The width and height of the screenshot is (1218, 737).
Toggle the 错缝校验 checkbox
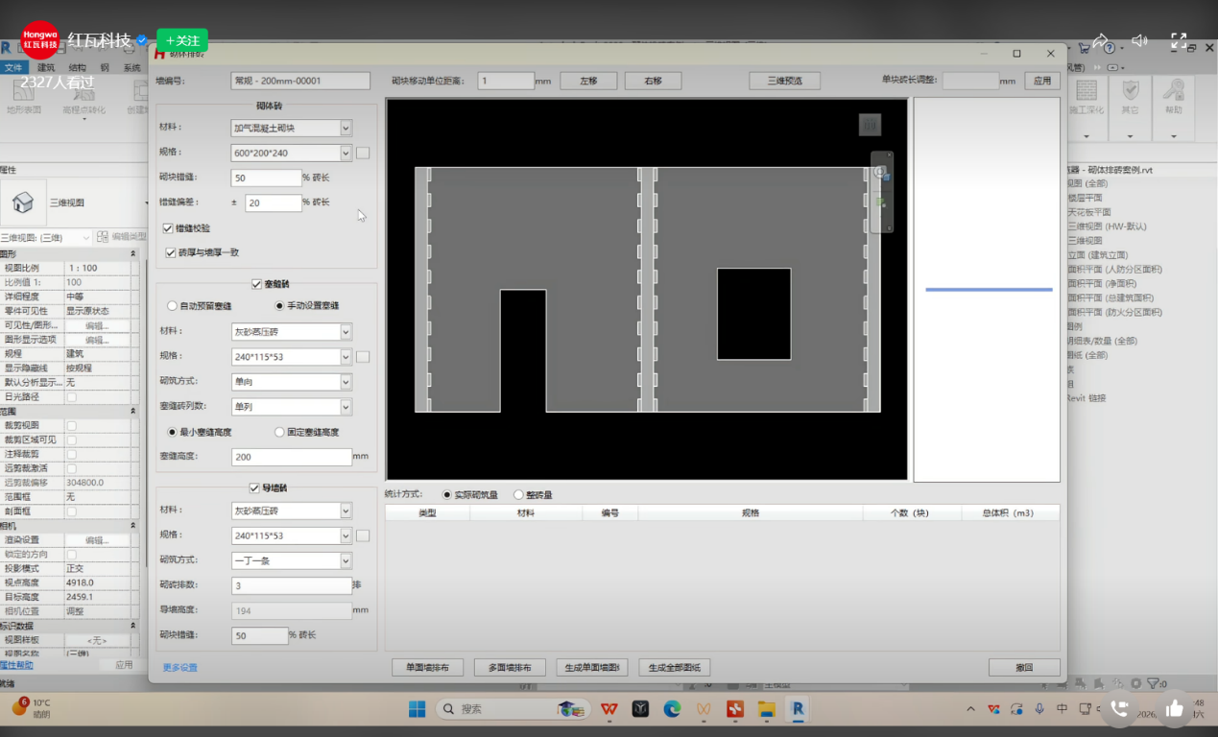click(x=169, y=228)
